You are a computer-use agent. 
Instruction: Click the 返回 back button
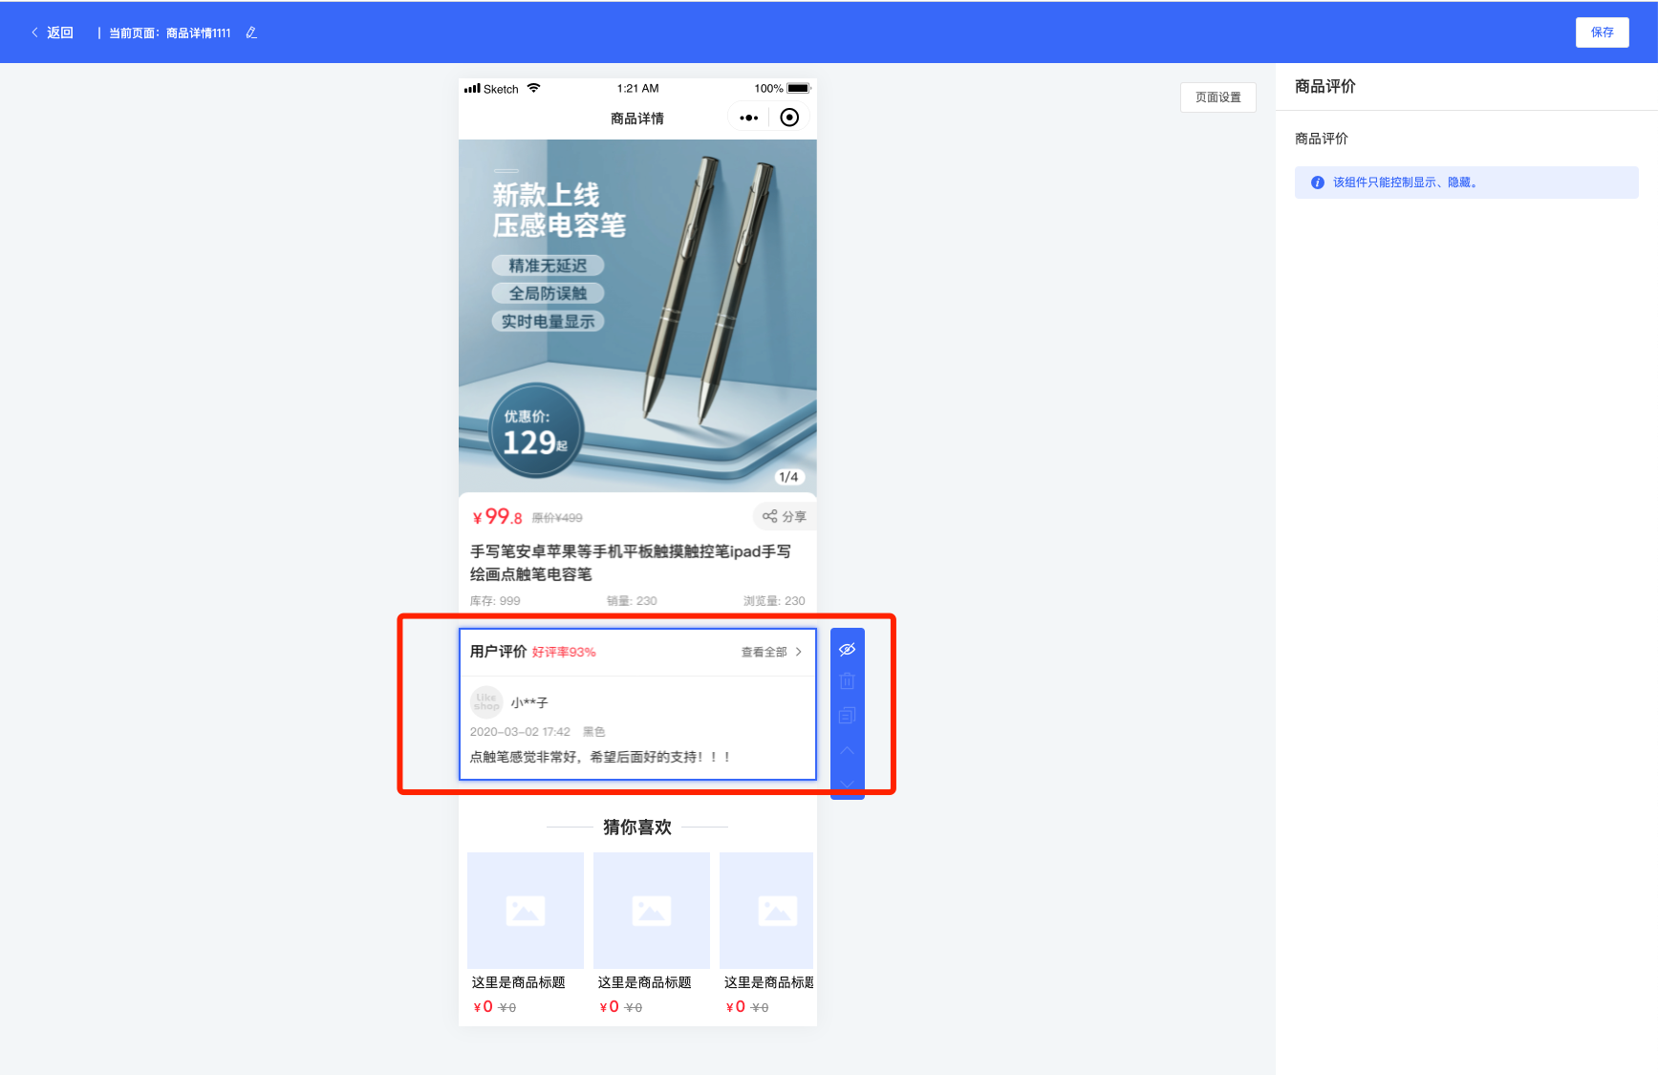pyautogui.click(x=53, y=32)
